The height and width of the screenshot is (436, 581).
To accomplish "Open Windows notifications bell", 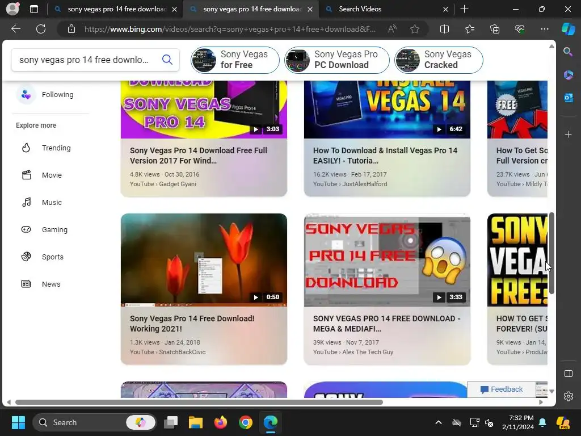I will coord(542,422).
